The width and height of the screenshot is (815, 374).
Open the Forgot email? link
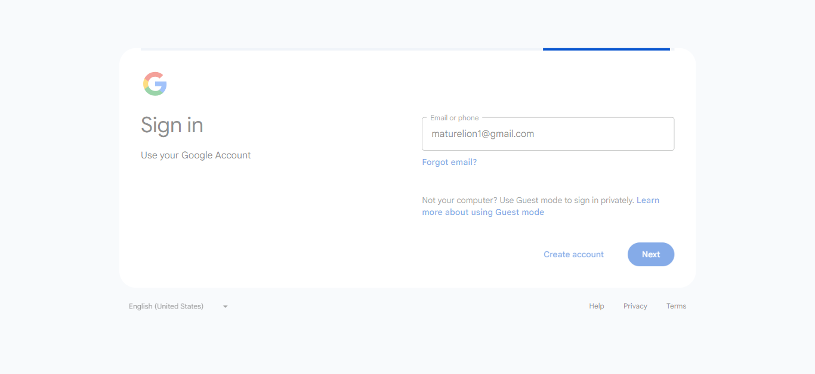[449, 162]
